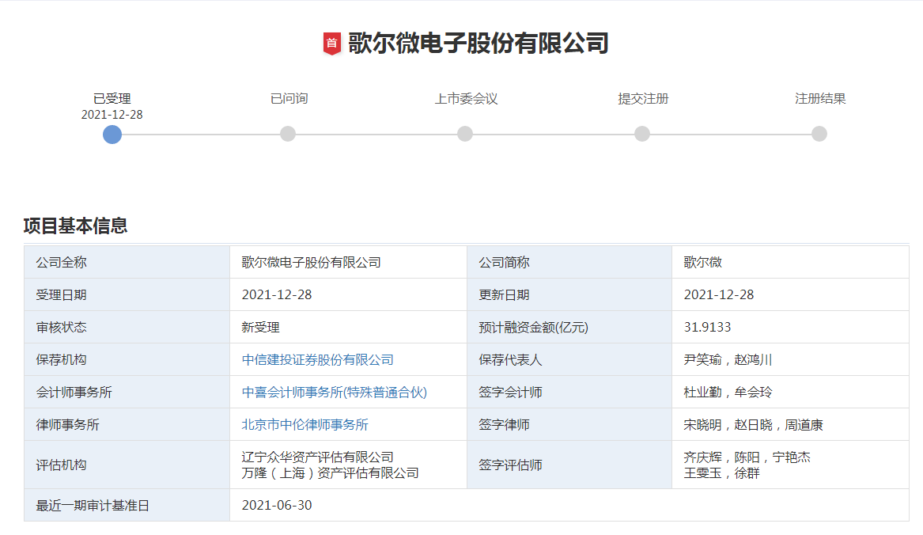This screenshot has height=535, width=923.
Task: Click the 注册结果 progress step dot
Action: point(819,134)
